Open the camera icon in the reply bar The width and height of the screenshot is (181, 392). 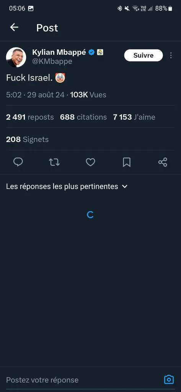coord(169,380)
